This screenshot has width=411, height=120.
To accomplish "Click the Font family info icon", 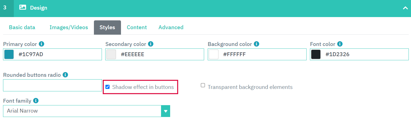I will click(x=36, y=101).
